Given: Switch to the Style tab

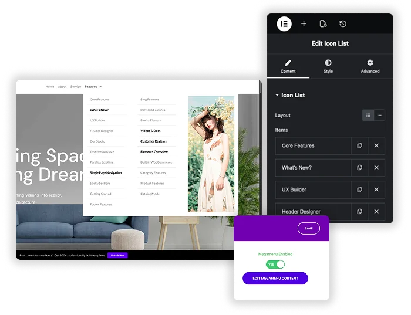Looking at the screenshot, I should coord(328,66).
